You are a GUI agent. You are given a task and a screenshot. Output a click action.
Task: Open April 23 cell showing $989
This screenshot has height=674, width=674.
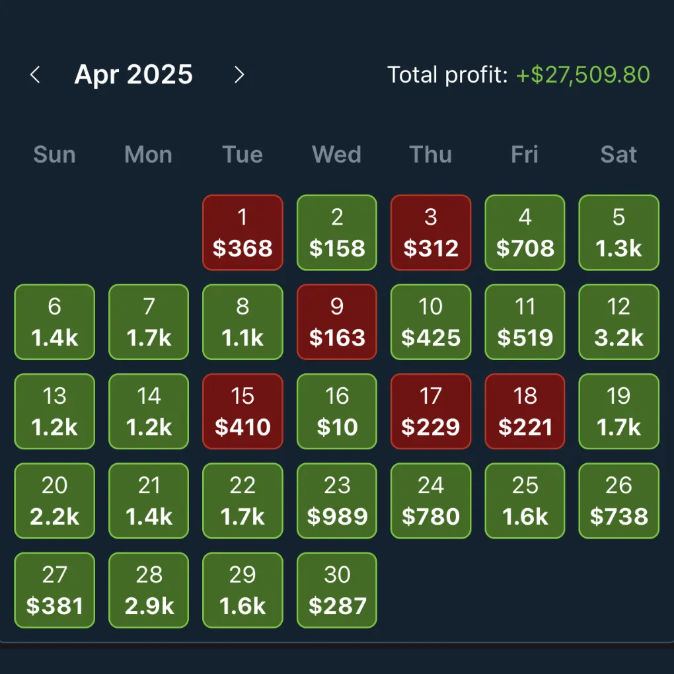(x=337, y=500)
